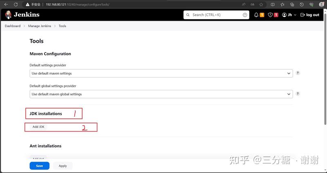Viewport: 327px width, 173px height.
Task: Open the read aloud icon in address bar
Action: [x=244, y=4]
